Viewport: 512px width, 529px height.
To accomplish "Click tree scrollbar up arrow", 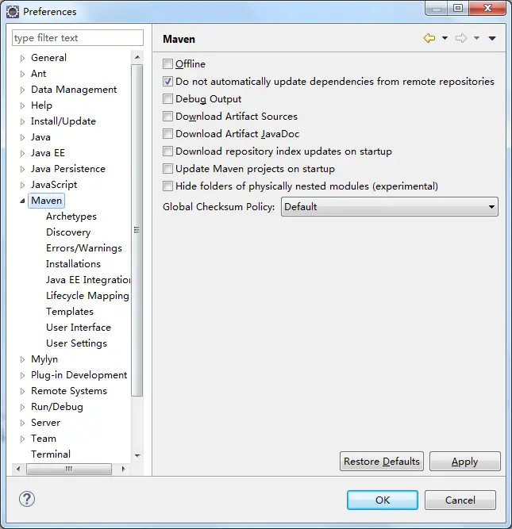I will point(137,57).
